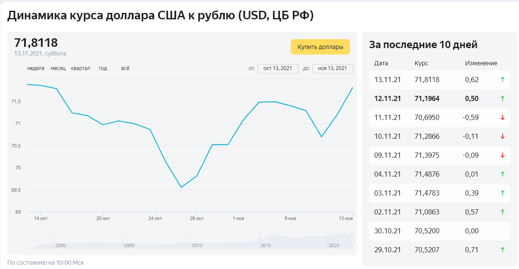Click green up arrow for 13.11.21 row
Image resolution: width=519 pixels, height=269 pixels.
click(x=502, y=79)
